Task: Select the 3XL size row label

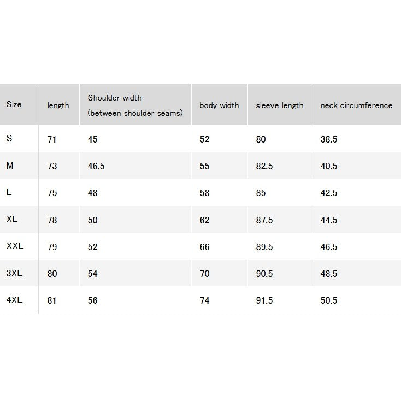Action: [14, 273]
